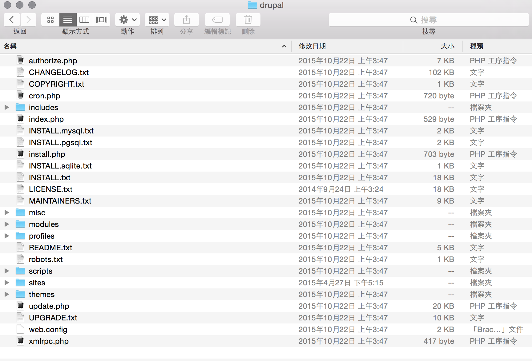Open the arrange (排列) dropdown

(157, 20)
